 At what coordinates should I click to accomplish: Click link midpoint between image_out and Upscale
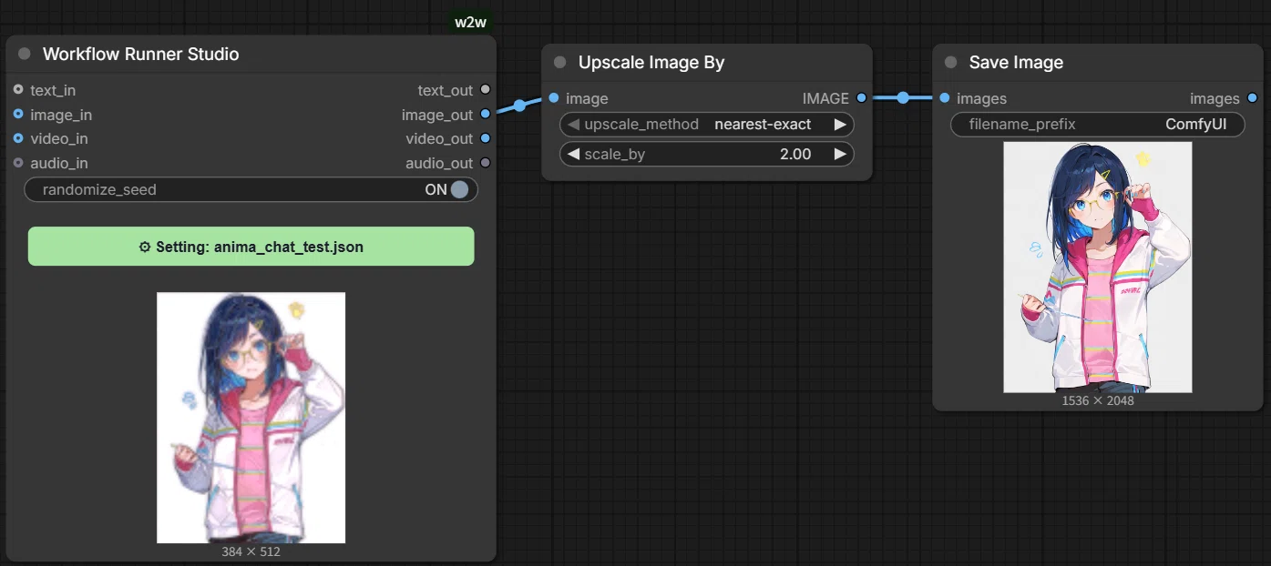(519, 106)
